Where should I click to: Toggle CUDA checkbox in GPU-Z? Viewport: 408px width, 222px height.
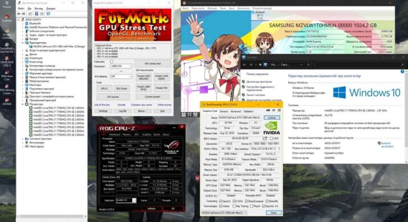(x=234, y=201)
